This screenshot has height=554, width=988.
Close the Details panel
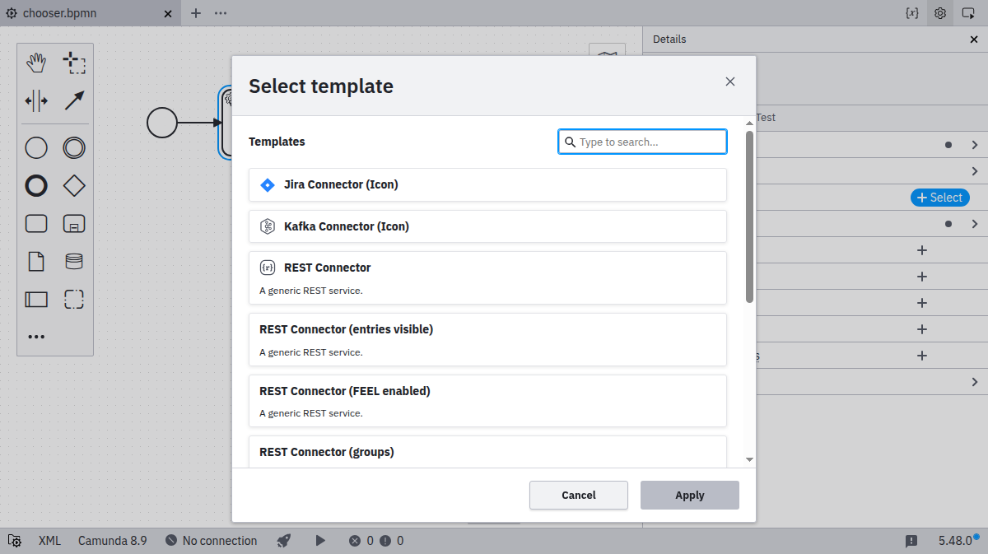[x=974, y=40]
